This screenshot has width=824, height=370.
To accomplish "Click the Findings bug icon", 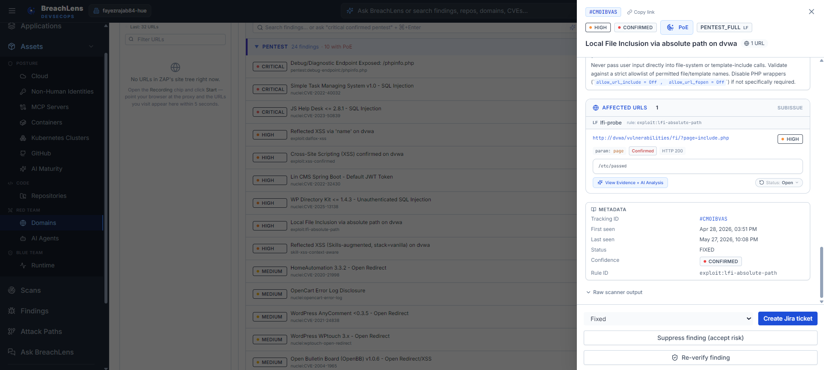I will click(x=12, y=311).
